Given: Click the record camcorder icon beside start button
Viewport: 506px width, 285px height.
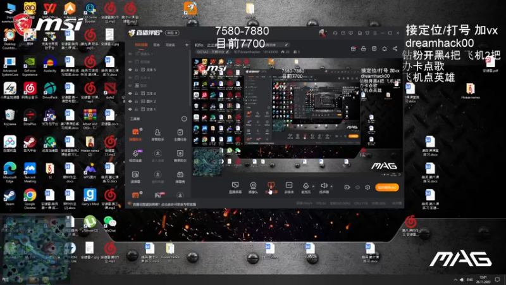Looking at the screenshot, I should [x=347, y=187].
